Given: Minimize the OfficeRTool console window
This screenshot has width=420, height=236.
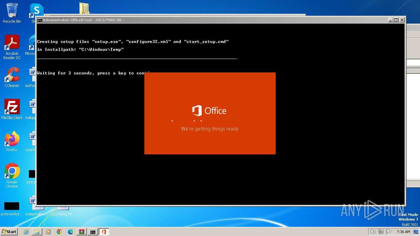Looking at the screenshot, I should point(390,20).
